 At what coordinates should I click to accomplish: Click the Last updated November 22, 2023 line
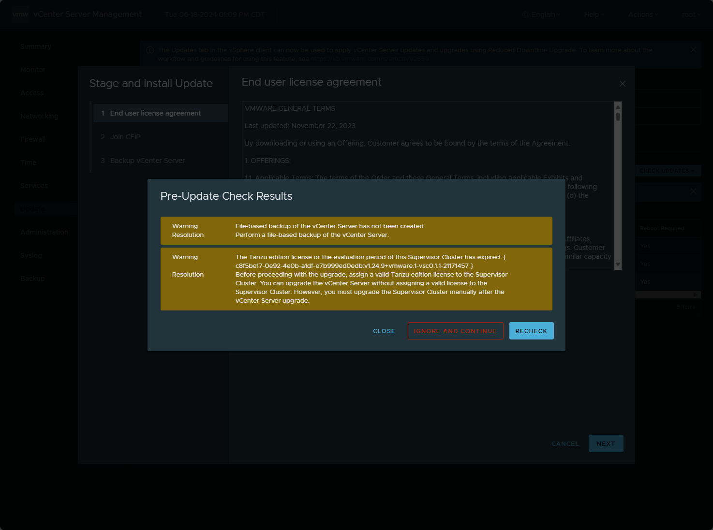pyautogui.click(x=300, y=126)
